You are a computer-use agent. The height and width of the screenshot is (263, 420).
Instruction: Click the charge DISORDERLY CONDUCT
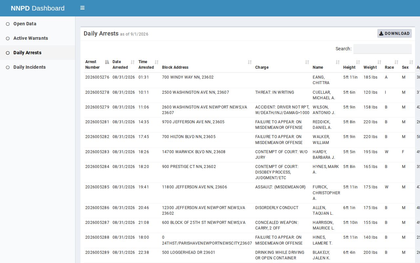coord(277,208)
